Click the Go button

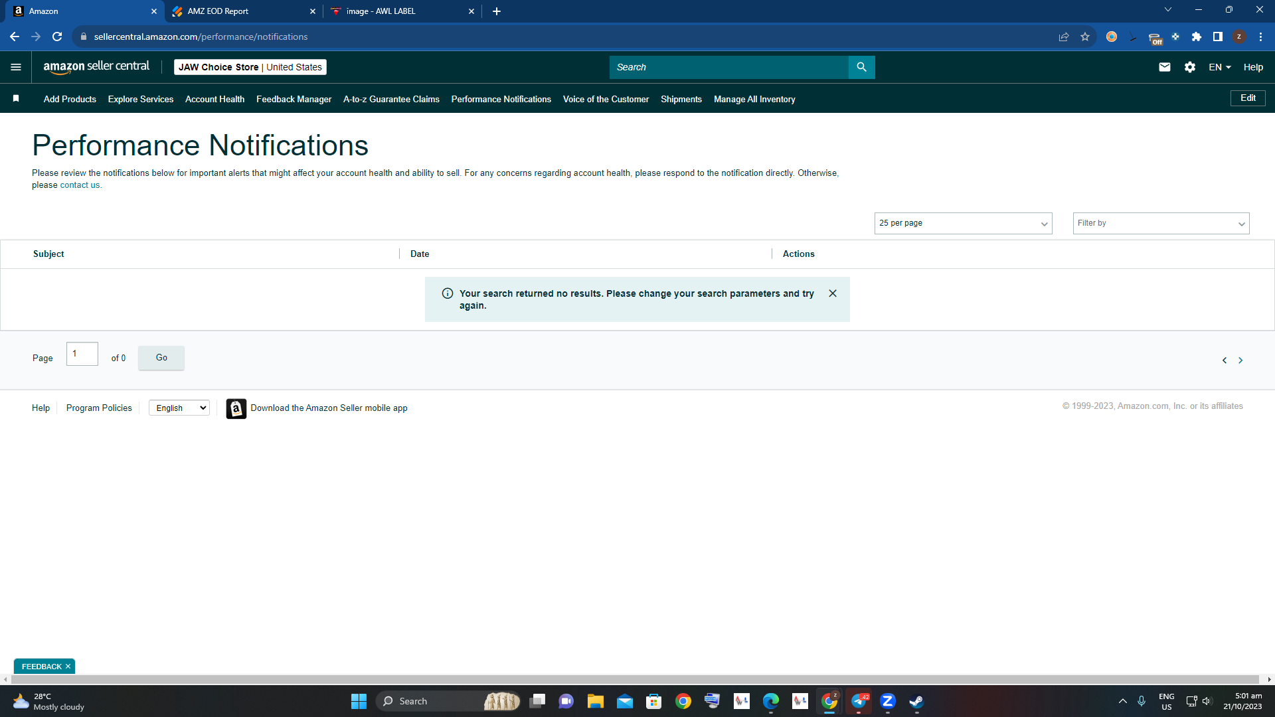161,358
